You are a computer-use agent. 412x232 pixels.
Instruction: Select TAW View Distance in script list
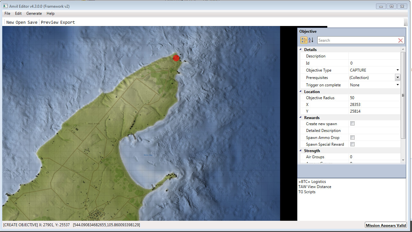point(315,187)
